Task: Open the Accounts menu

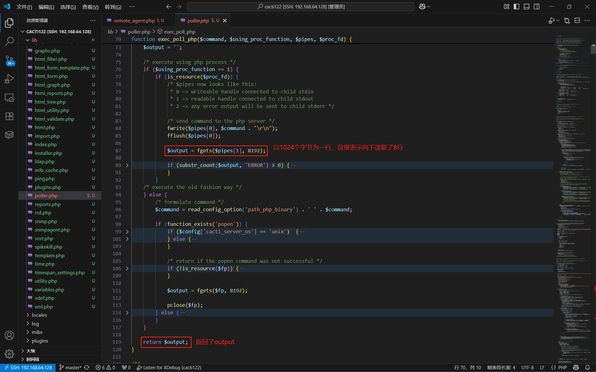Action: tap(9, 335)
